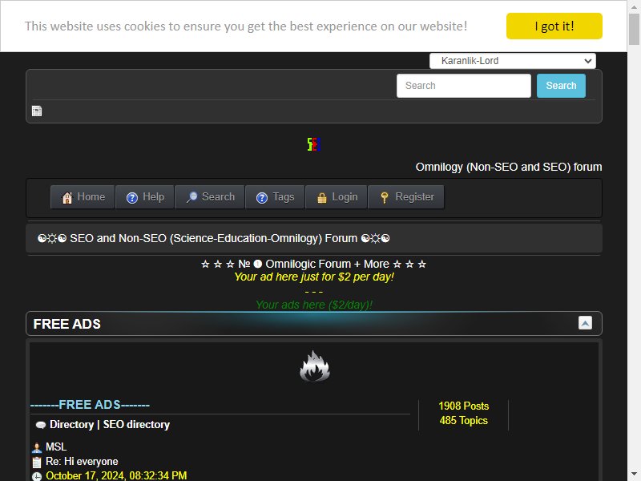
Task: Click the '1908 Posts' count text
Action: click(464, 406)
